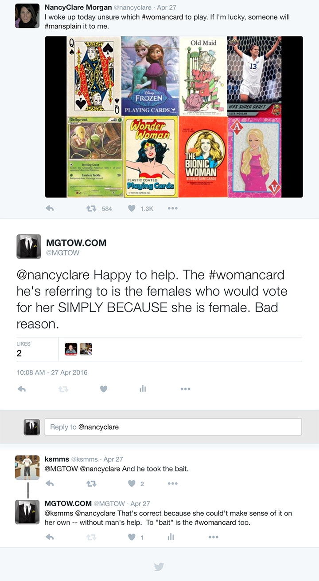
Task: Reply to NancyClare Morgan's tweet with arrow icon
Action: click(50, 208)
